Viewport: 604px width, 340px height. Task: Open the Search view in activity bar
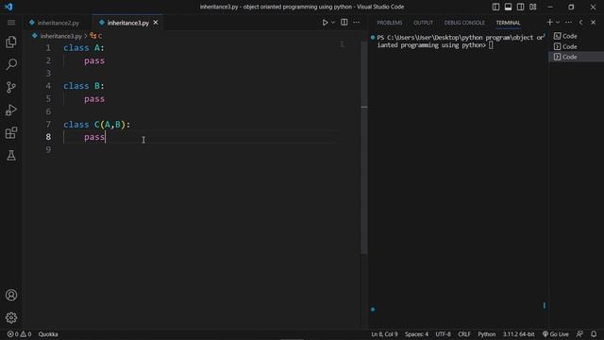11,64
